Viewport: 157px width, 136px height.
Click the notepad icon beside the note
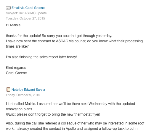[x=8, y=89]
